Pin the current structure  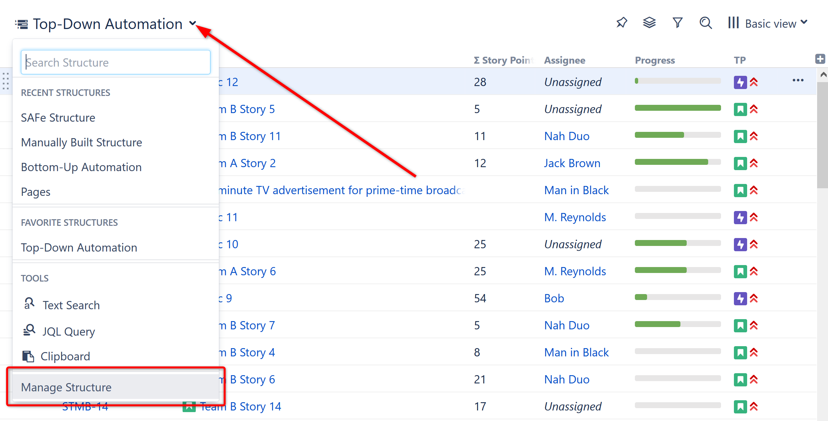[x=622, y=23]
